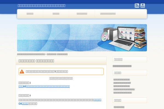Viewport: 164px width, 109px height.
Task: Open the blue link containing "60"
Action: click(44, 86)
